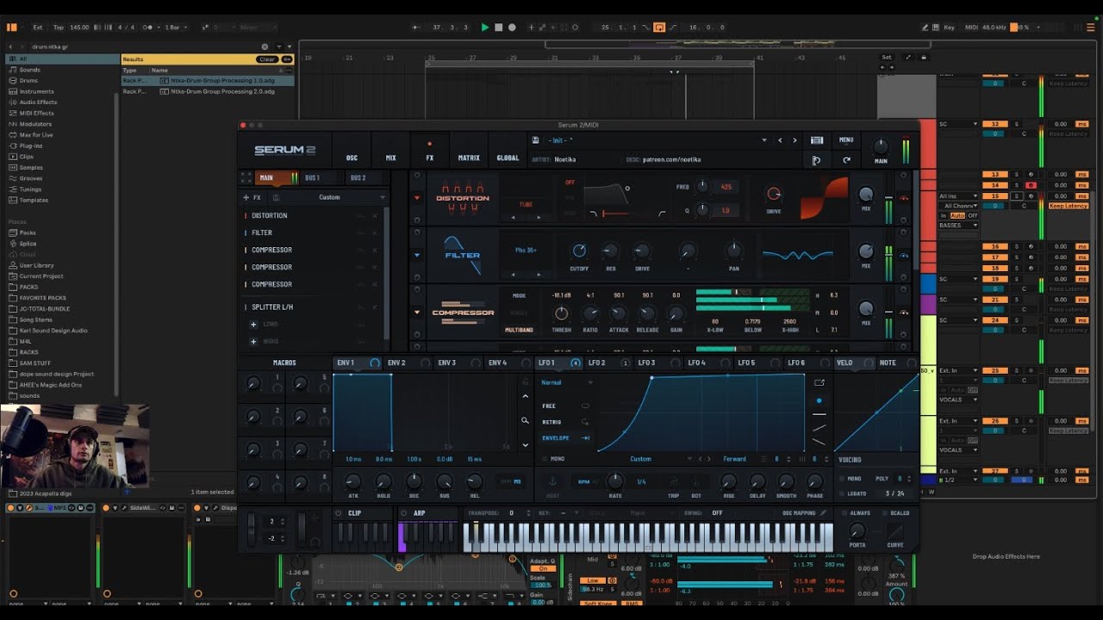The width and height of the screenshot is (1103, 620).
Task: Click the LFO anchor host icon
Action: [x=552, y=481]
